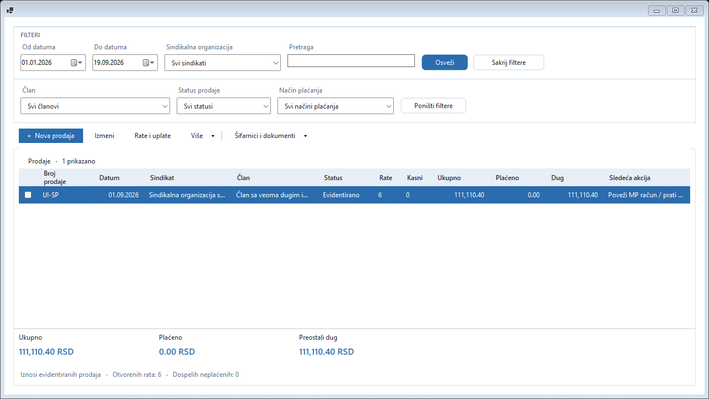The height and width of the screenshot is (399, 709).
Task: Open the Do datuma calendar picker
Action: tap(149, 63)
